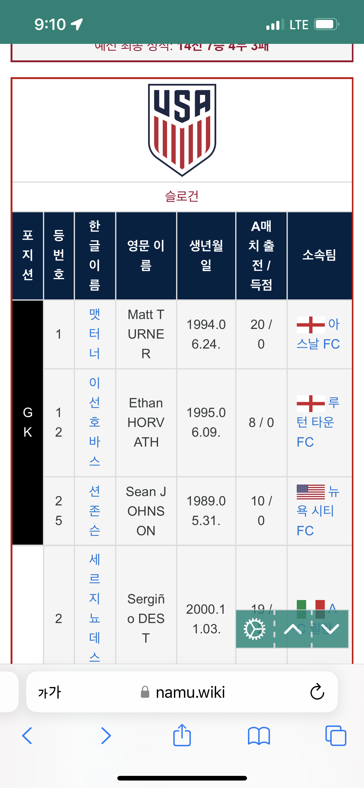Open the share sheet icon
The image size is (364, 788).
pos(182,735)
